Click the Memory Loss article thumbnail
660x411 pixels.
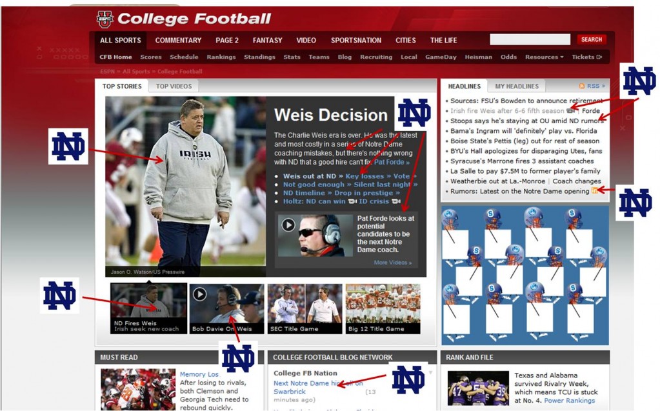pos(138,390)
